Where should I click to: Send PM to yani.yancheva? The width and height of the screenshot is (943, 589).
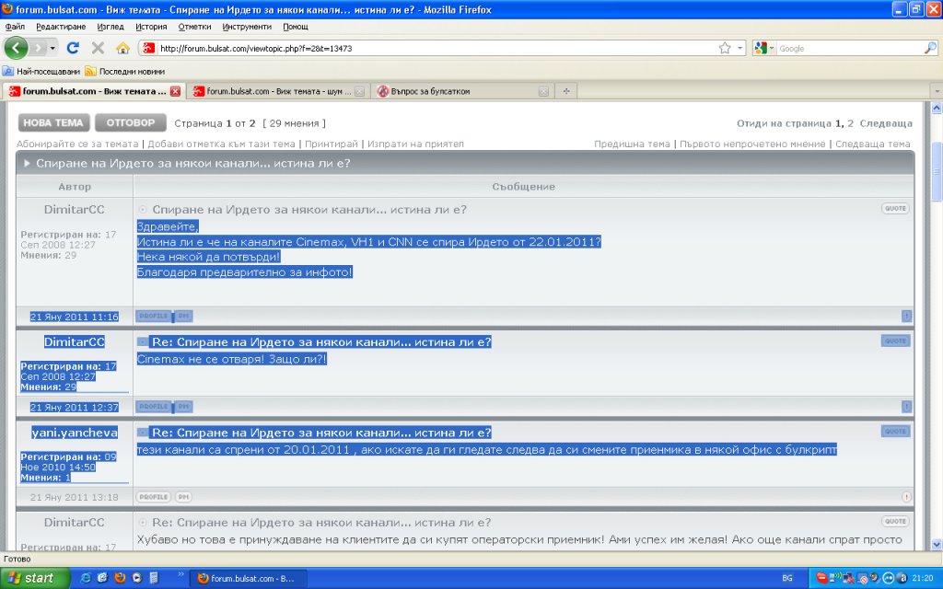[183, 497]
